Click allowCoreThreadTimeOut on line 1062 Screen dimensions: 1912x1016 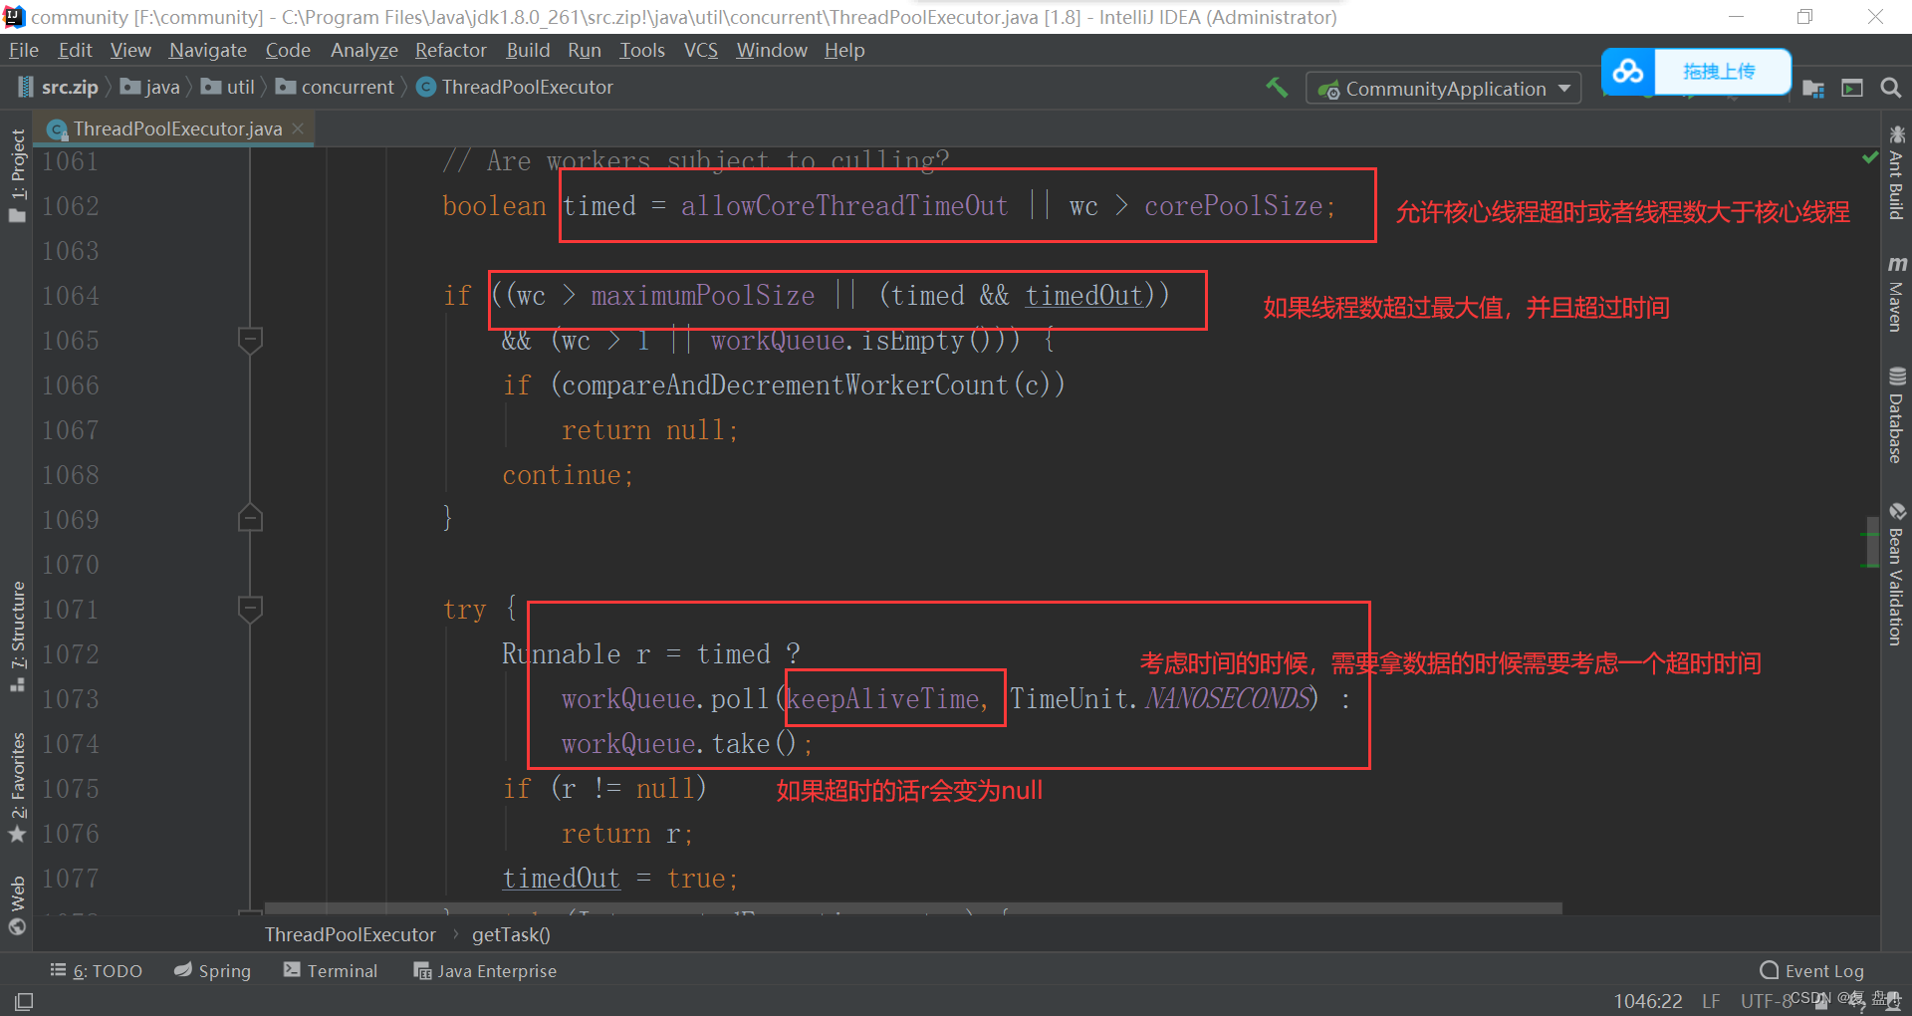coord(844,206)
